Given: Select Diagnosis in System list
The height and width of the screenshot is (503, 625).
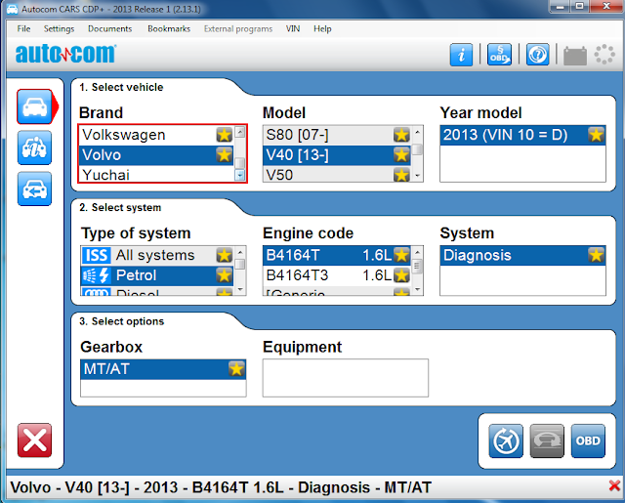Looking at the screenshot, I should point(522,256).
